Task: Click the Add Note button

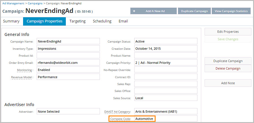Action: tap(228, 83)
